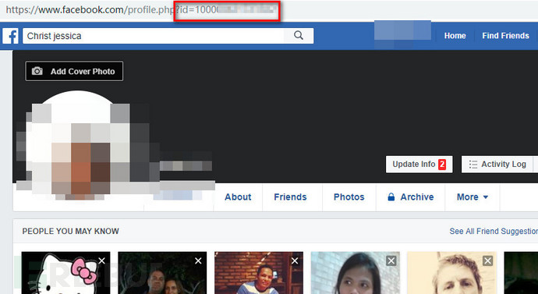Open the older man suggestion thumbnail
The image size is (538, 294).
451,273
